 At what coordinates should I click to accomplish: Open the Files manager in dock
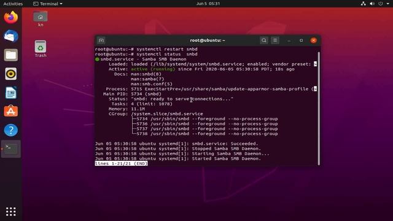11,55
